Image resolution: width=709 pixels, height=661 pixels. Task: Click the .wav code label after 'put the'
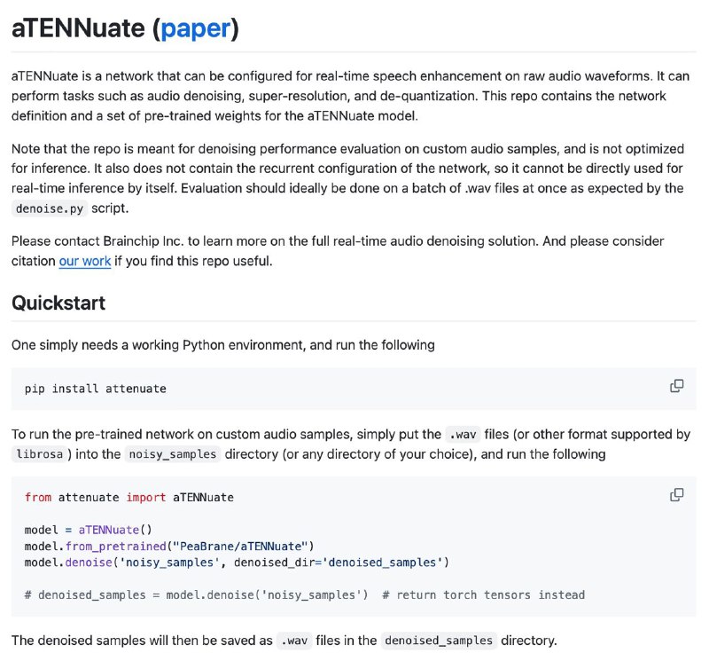(x=463, y=435)
